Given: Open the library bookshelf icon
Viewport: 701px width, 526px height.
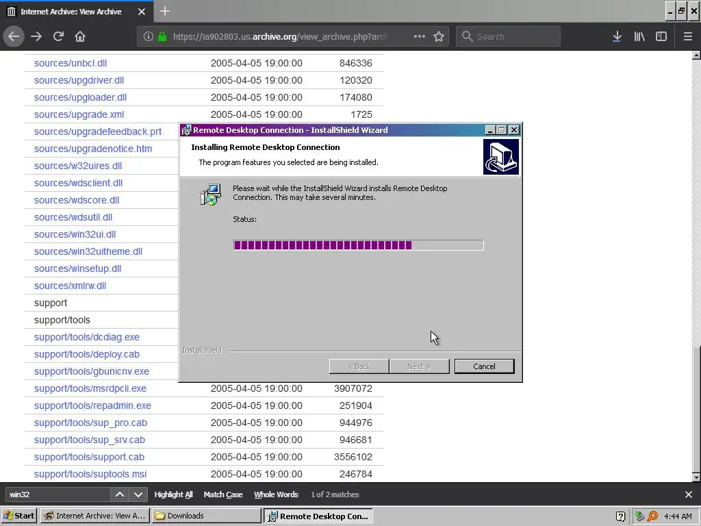Looking at the screenshot, I should click(x=639, y=37).
